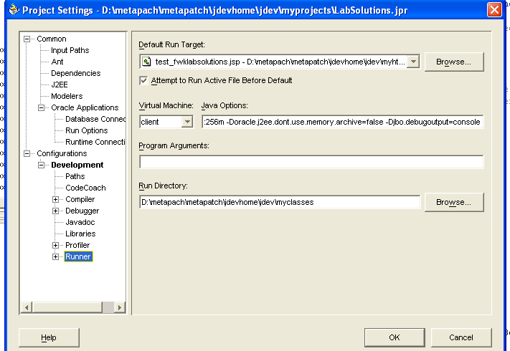Screen dimensions: 510x351
Task: Select Modelers in the tree
Action: point(67,96)
